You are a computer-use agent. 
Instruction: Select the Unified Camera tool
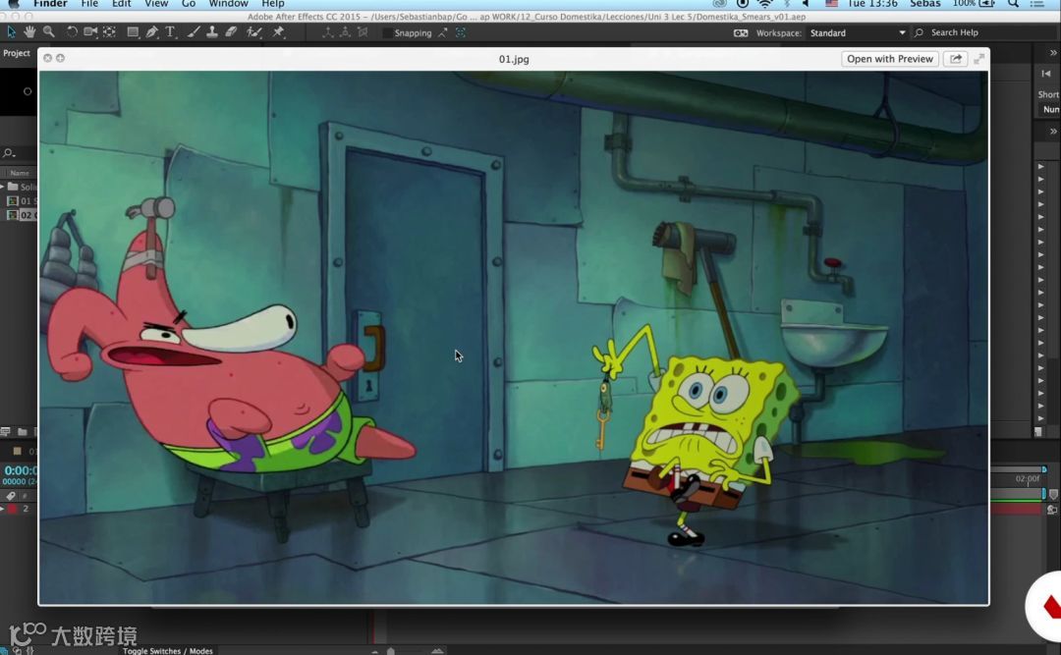(x=90, y=31)
